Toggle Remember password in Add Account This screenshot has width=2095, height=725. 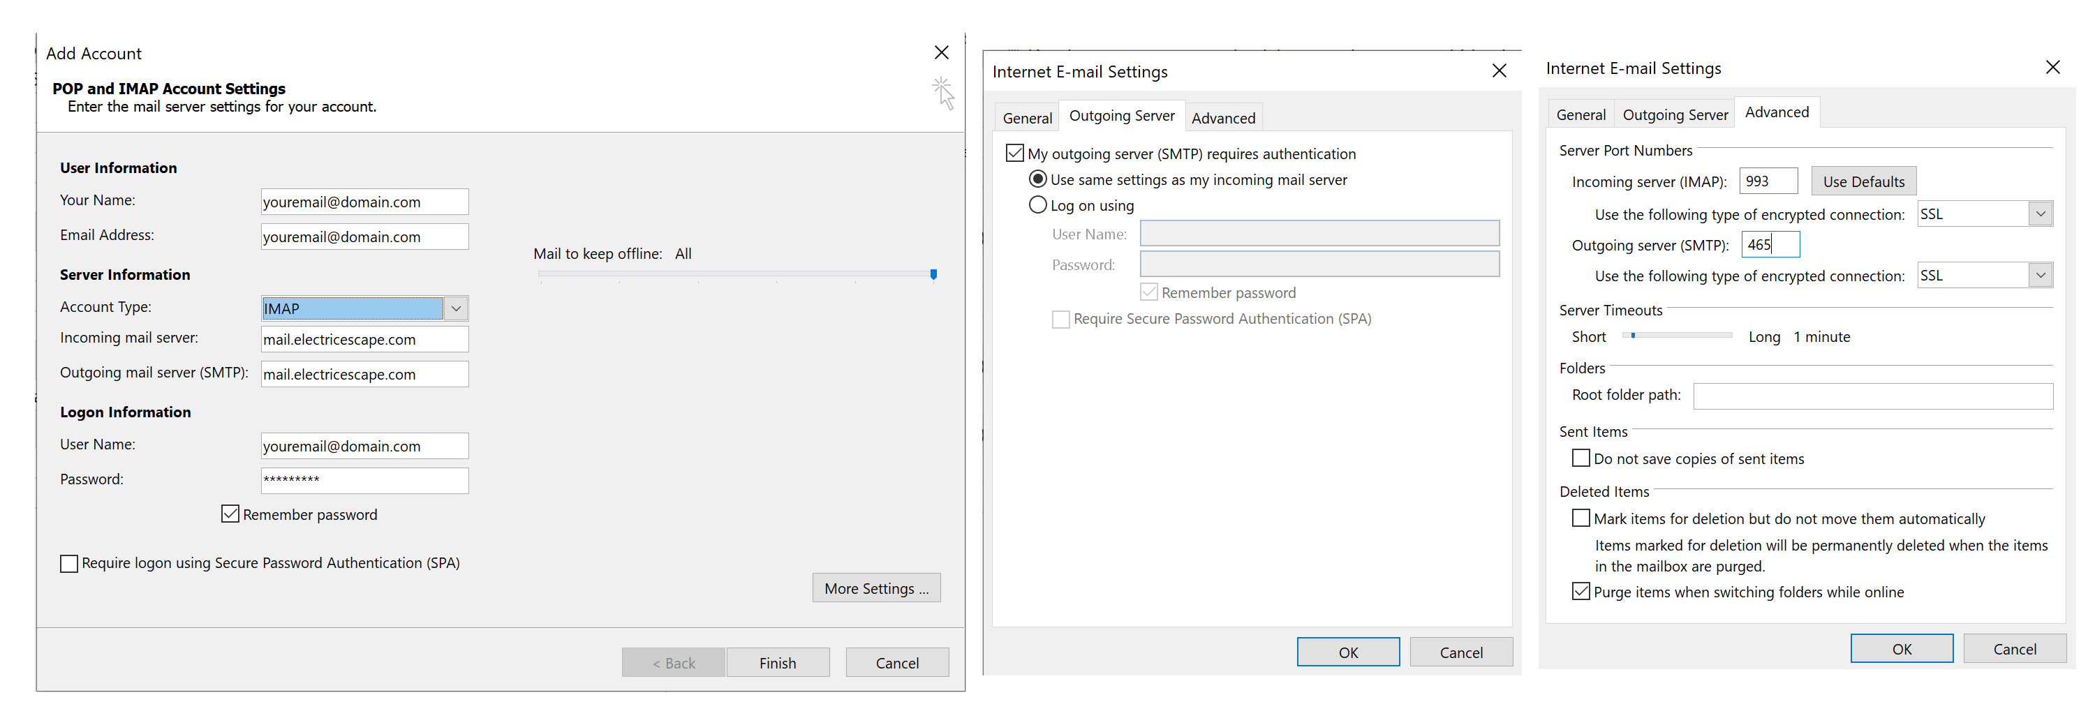[230, 514]
